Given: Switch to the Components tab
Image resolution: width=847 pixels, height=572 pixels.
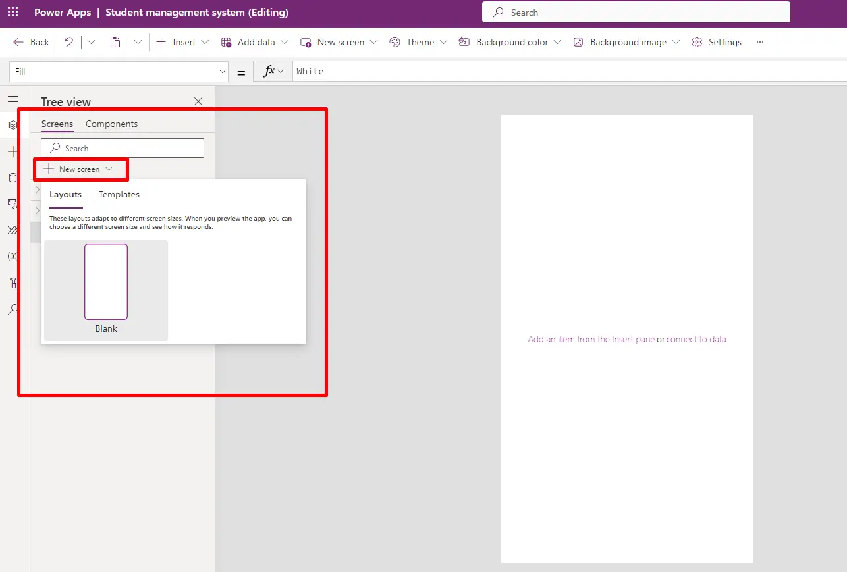Looking at the screenshot, I should [111, 124].
